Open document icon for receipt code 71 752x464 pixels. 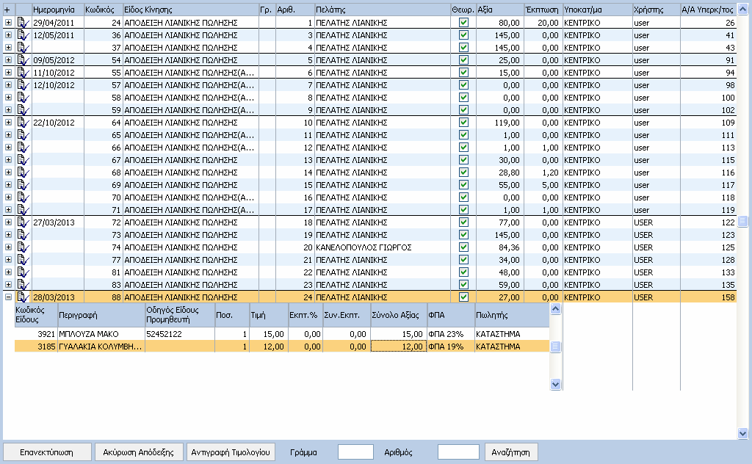point(23,209)
